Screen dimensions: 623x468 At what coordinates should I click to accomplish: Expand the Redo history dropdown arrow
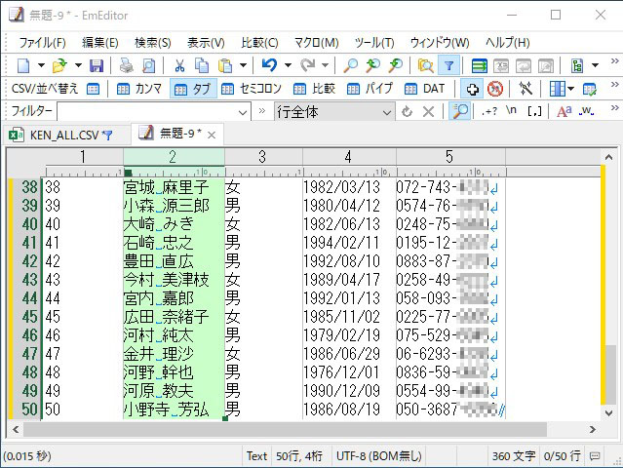[325, 65]
